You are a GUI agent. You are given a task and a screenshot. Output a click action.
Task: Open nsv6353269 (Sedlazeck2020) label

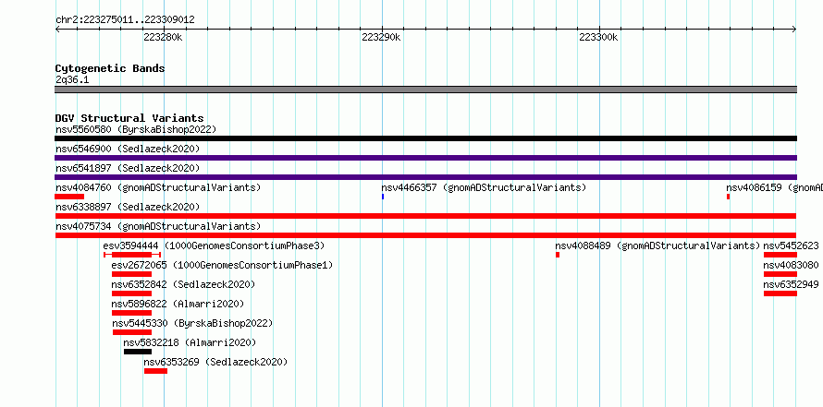[215, 362]
